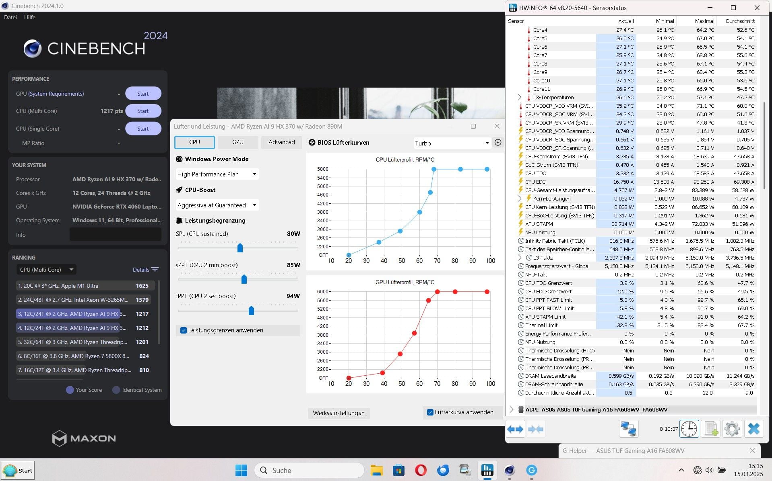The height and width of the screenshot is (481, 772).
Task: Click the clock showing 15:15 in taskbar
Action: (755, 466)
